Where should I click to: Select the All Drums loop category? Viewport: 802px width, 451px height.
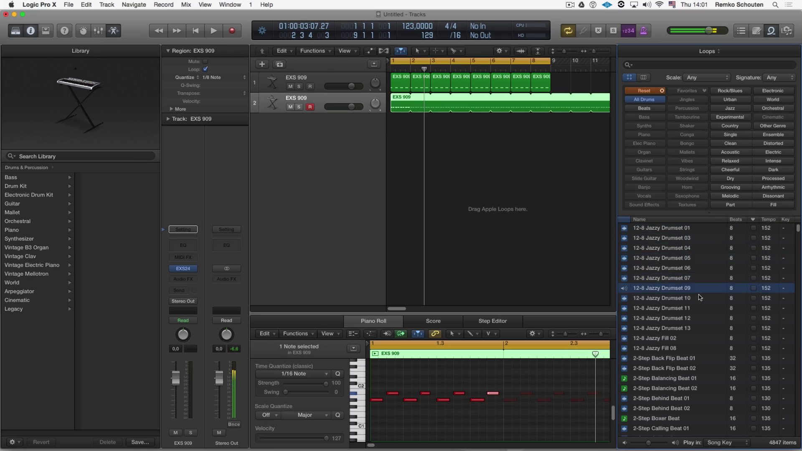coord(644,99)
